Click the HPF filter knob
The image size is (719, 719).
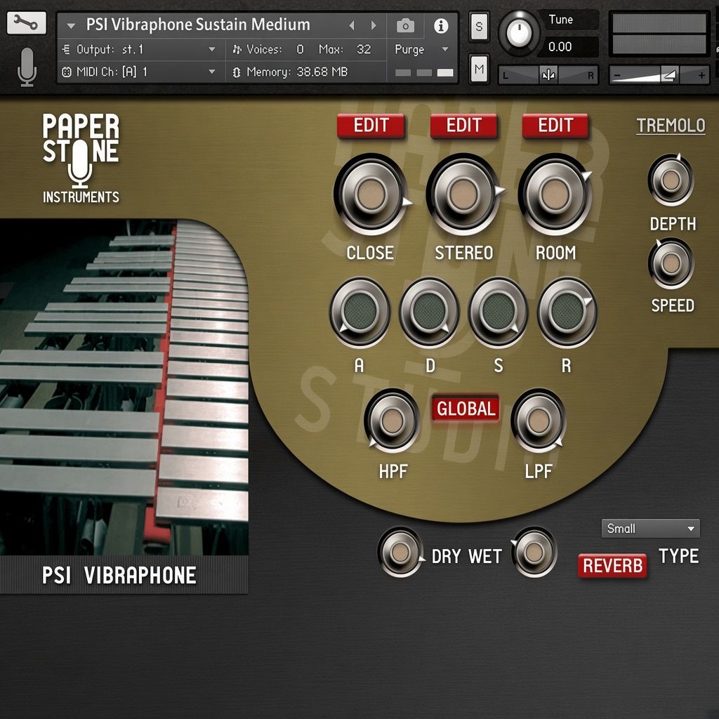click(x=392, y=421)
